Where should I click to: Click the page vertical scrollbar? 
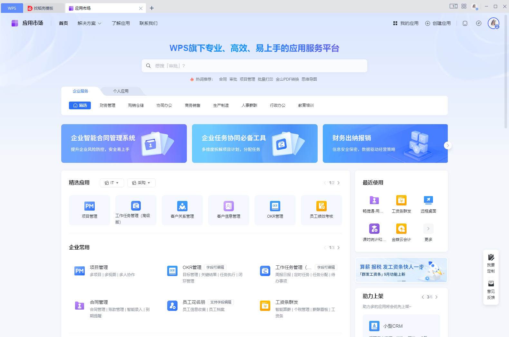(506, 72)
